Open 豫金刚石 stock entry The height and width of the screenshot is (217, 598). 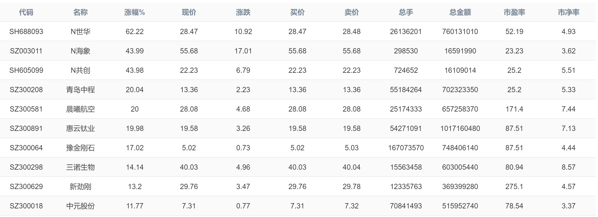(x=80, y=148)
